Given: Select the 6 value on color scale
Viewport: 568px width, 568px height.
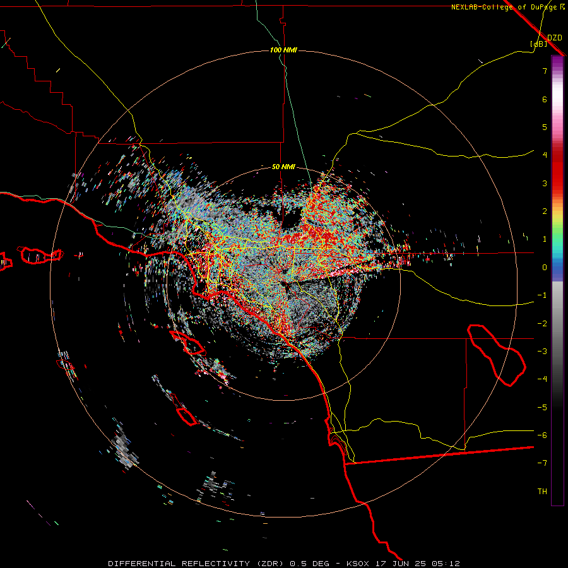Looking at the screenshot, I should coord(545,99).
